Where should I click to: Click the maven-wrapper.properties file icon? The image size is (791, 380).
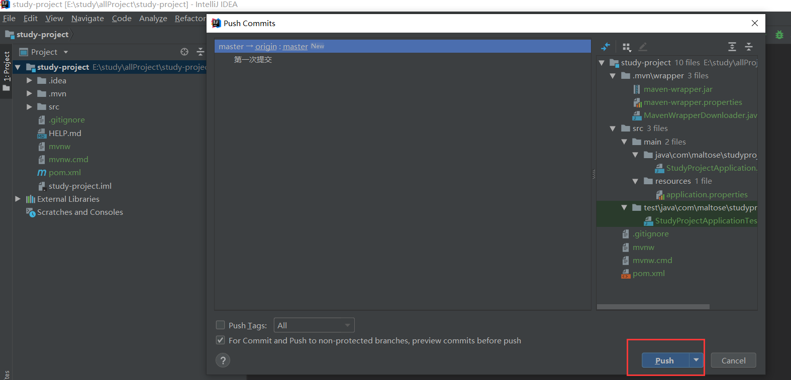click(x=637, y=102)
